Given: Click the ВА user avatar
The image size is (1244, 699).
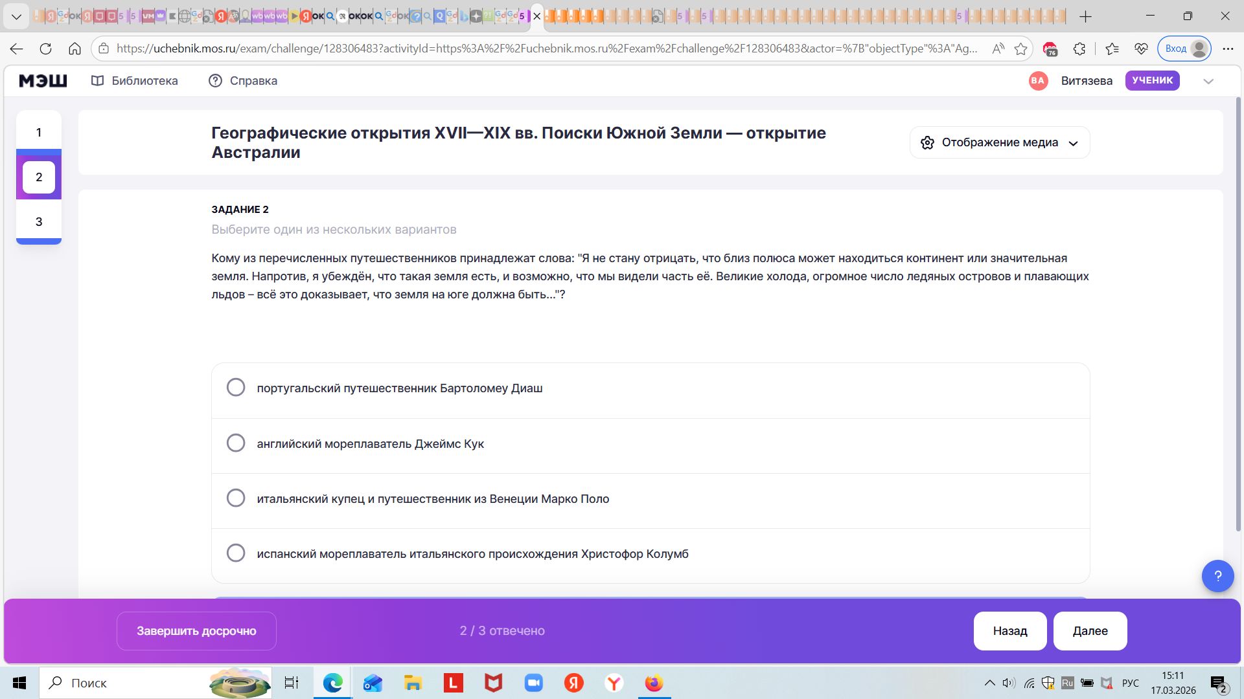Looking at the screenshot, I should pos(1038,81).
